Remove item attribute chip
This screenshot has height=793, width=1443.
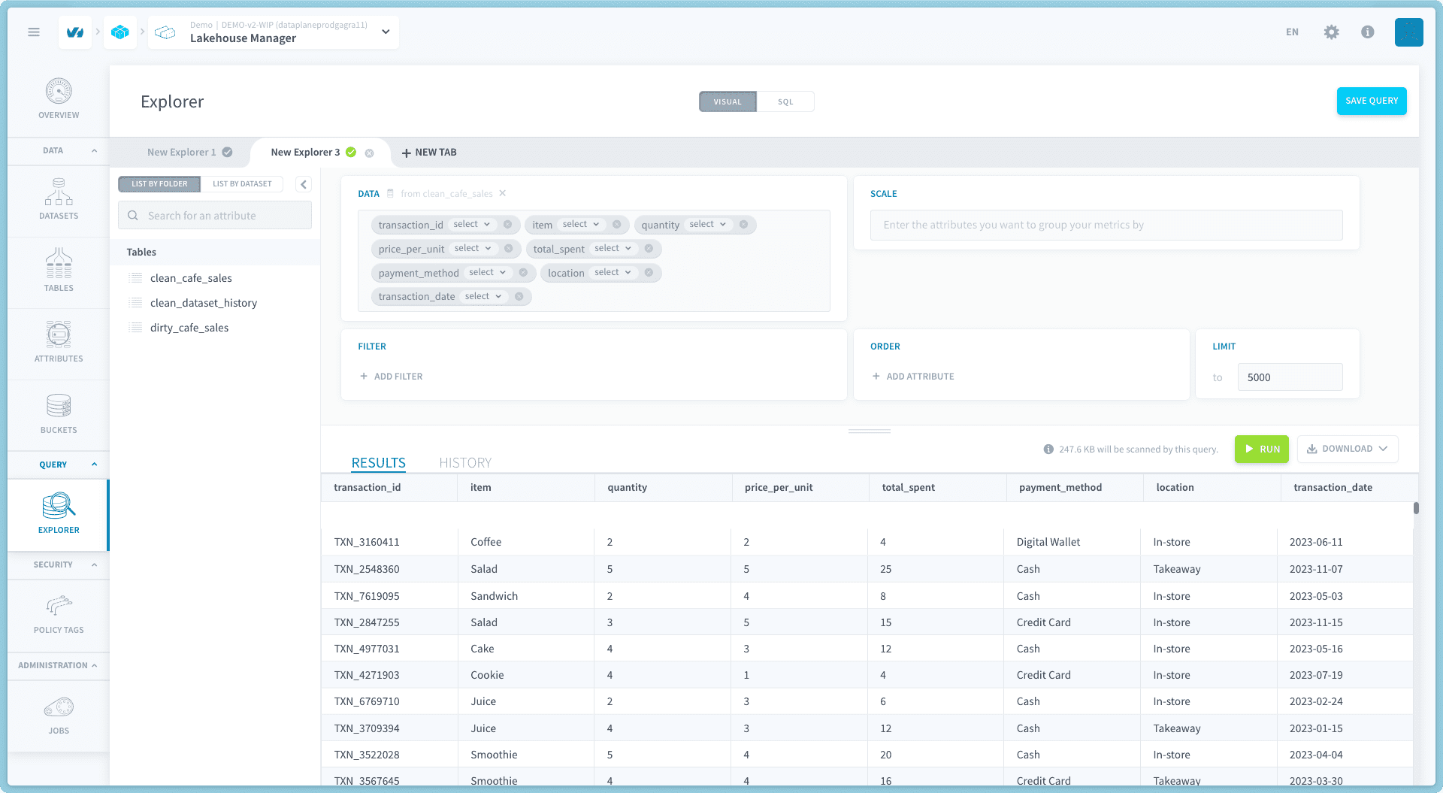click(617, 225)
